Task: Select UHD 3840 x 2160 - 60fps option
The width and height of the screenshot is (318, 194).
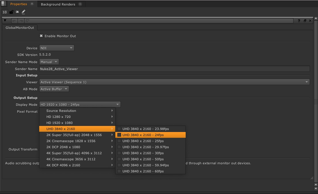Action: (143, 171)
